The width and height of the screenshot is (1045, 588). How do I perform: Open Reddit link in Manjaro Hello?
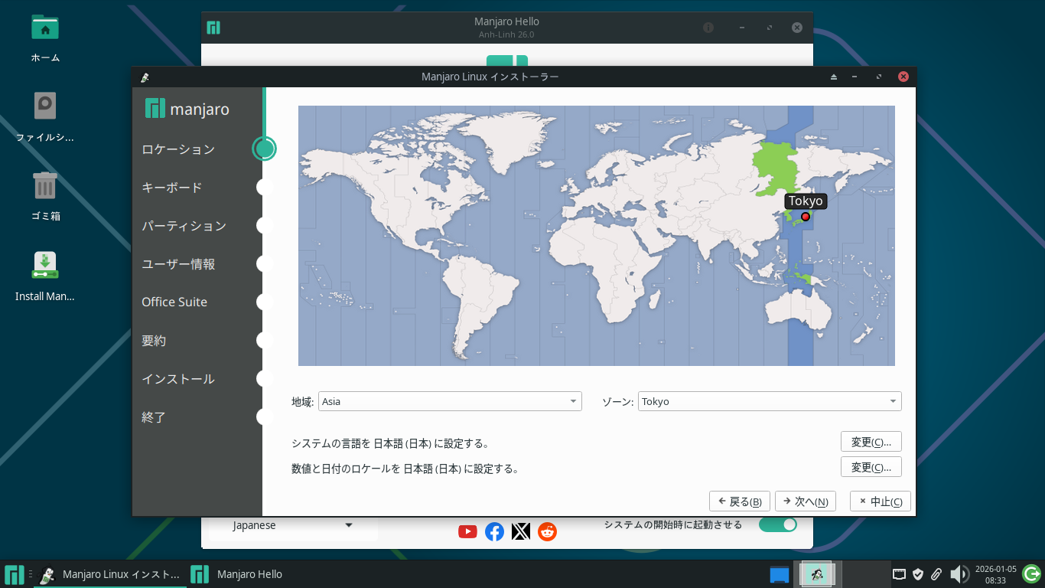548,531
